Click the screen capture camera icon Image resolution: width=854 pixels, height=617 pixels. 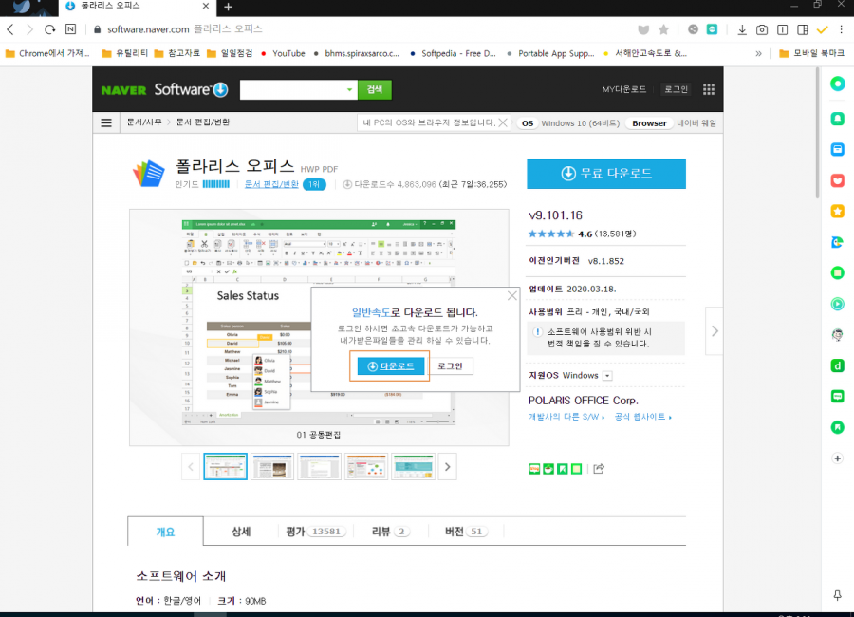point(762,29)
